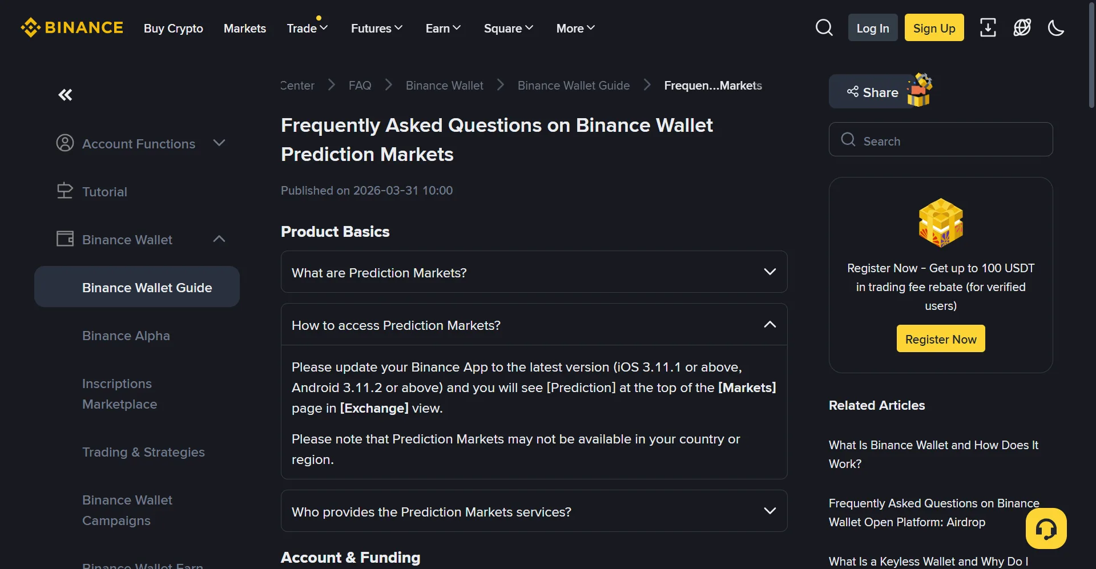The image size is (1096, 569).
Task: Open the Earn menu in the navbar
Action: point(442,28)
